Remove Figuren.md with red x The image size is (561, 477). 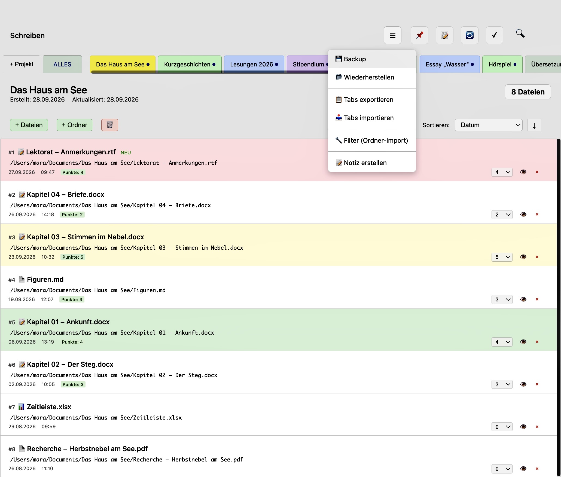tap(537, 299)
